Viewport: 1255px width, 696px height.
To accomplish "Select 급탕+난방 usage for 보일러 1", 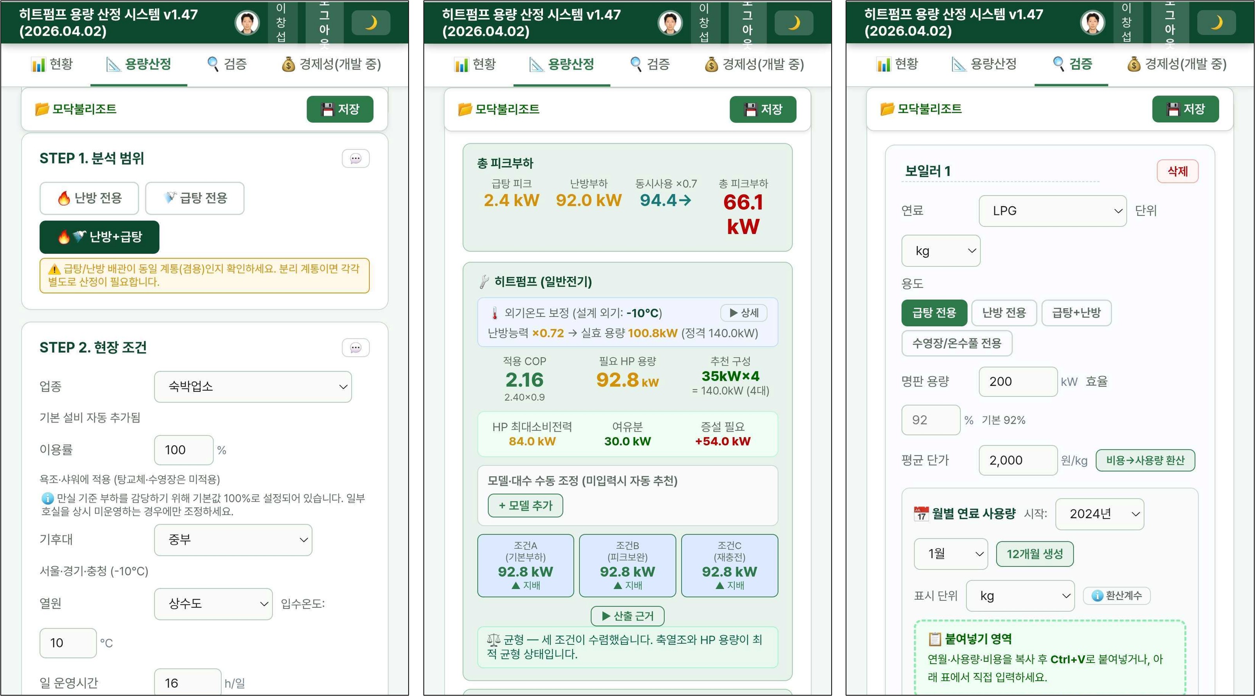I will (1077, 313).
